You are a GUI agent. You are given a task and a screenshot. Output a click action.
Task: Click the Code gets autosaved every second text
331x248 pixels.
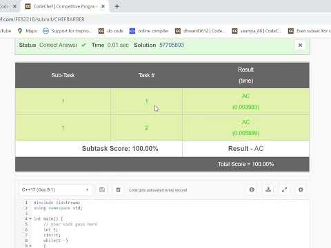pyautogui.click(x=158, y=190)
